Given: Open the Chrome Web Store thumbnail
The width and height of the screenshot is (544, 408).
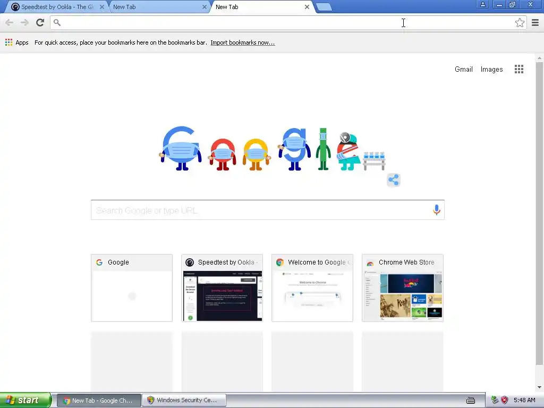Looking at the screenshot, I should pyautogui.click(x=403, y=288).
